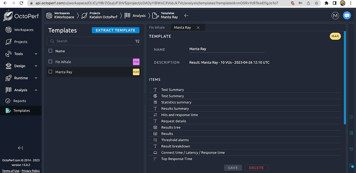
Task: Click the yellow MAR badge in template header
Action: tap(335, 36)
